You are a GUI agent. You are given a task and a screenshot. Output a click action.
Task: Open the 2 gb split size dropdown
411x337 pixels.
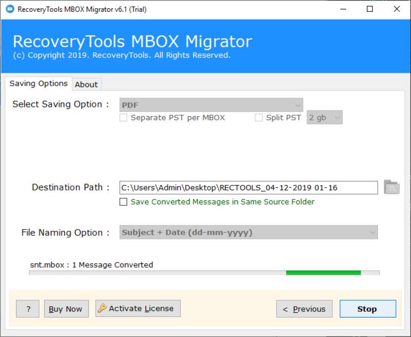coord(325,118)
